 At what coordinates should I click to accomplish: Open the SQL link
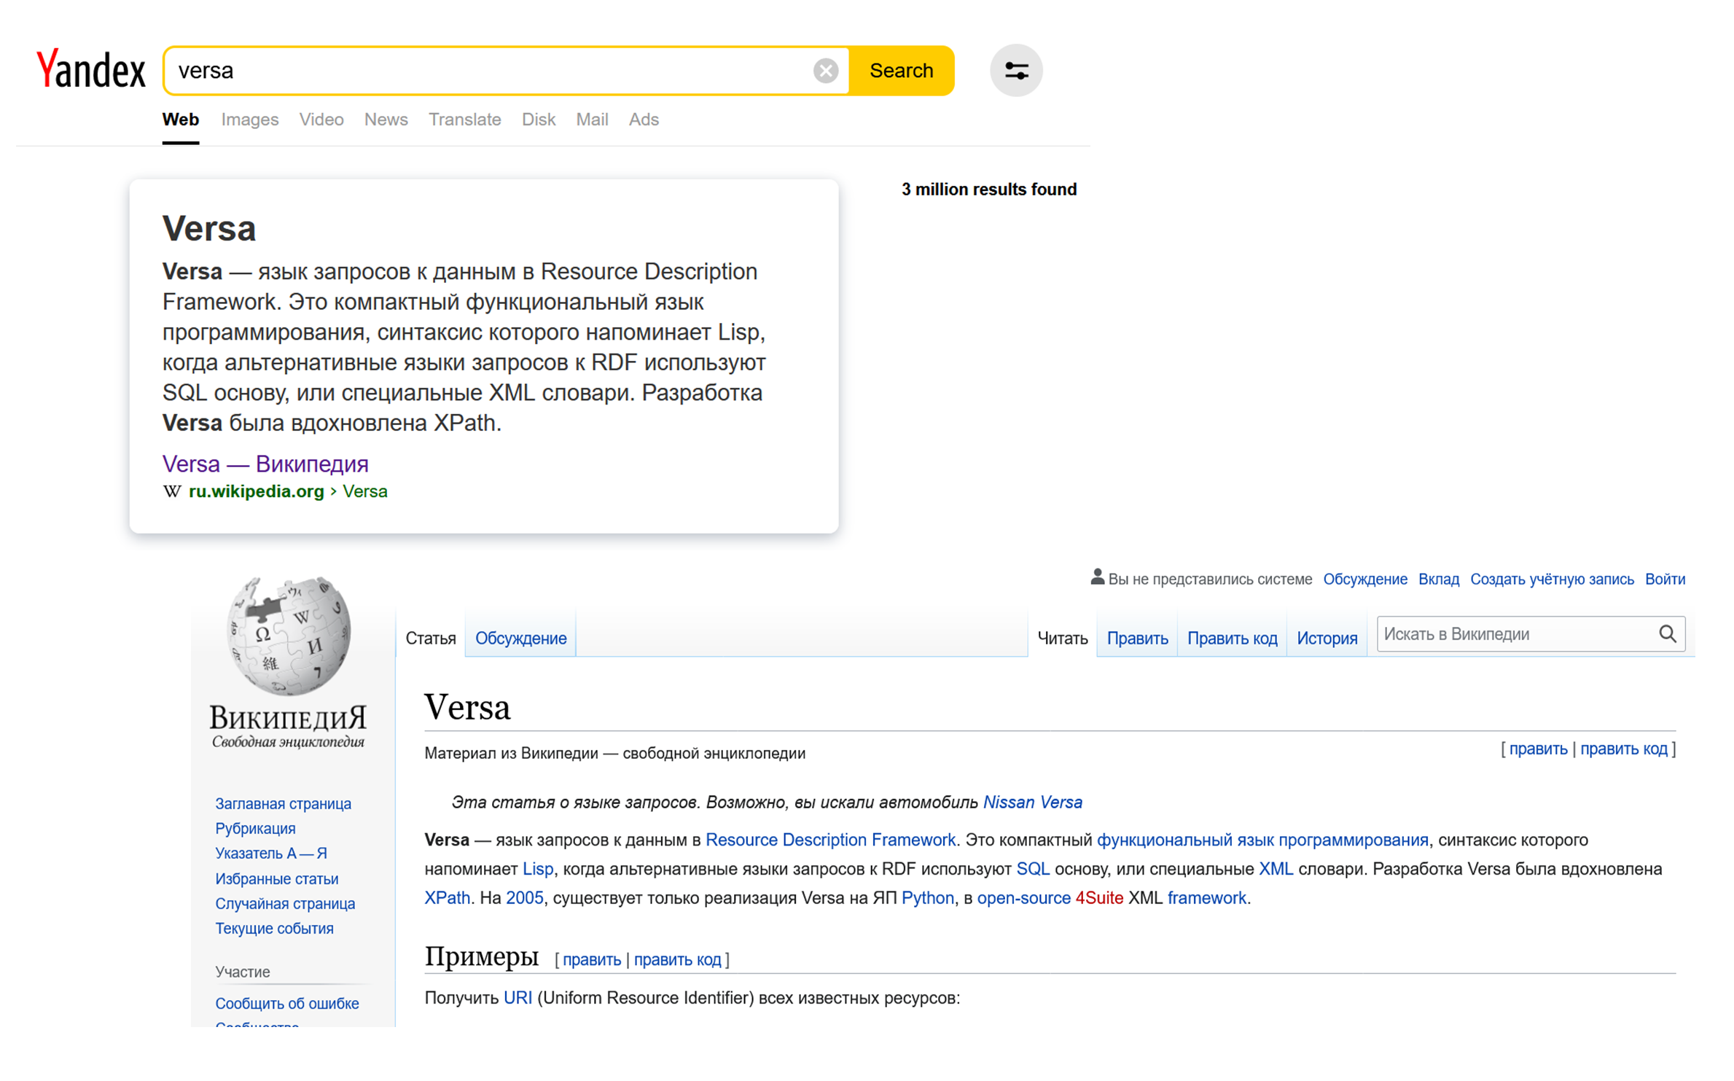coord(1032,869)
